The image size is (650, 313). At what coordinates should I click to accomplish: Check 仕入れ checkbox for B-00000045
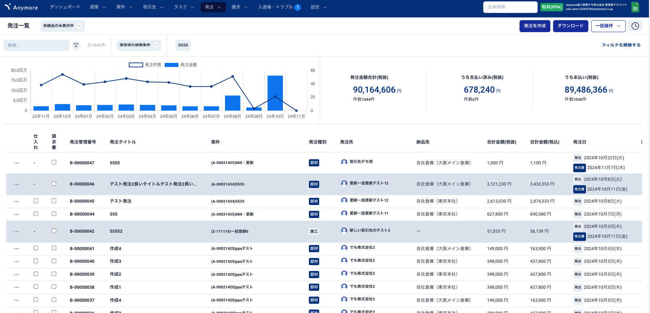click(x=36, y=201)
